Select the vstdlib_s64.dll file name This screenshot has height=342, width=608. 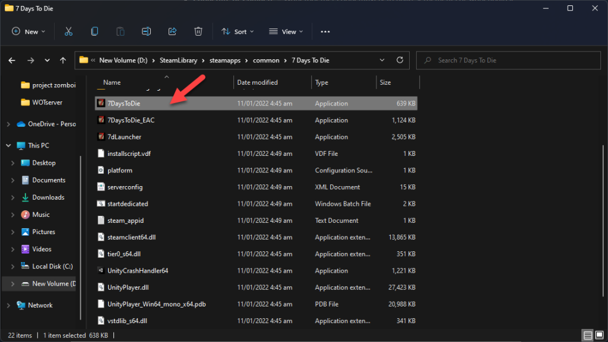pyautogui.click(x=127, y=321)
